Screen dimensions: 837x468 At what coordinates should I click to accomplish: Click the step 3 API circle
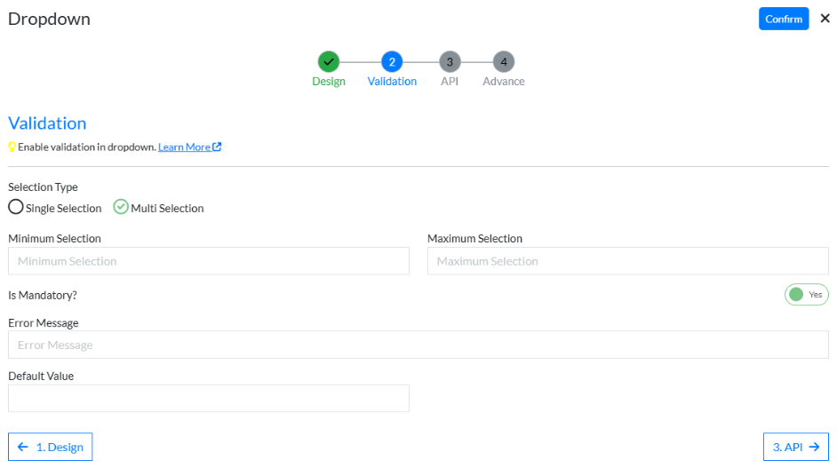pos(450,61)
